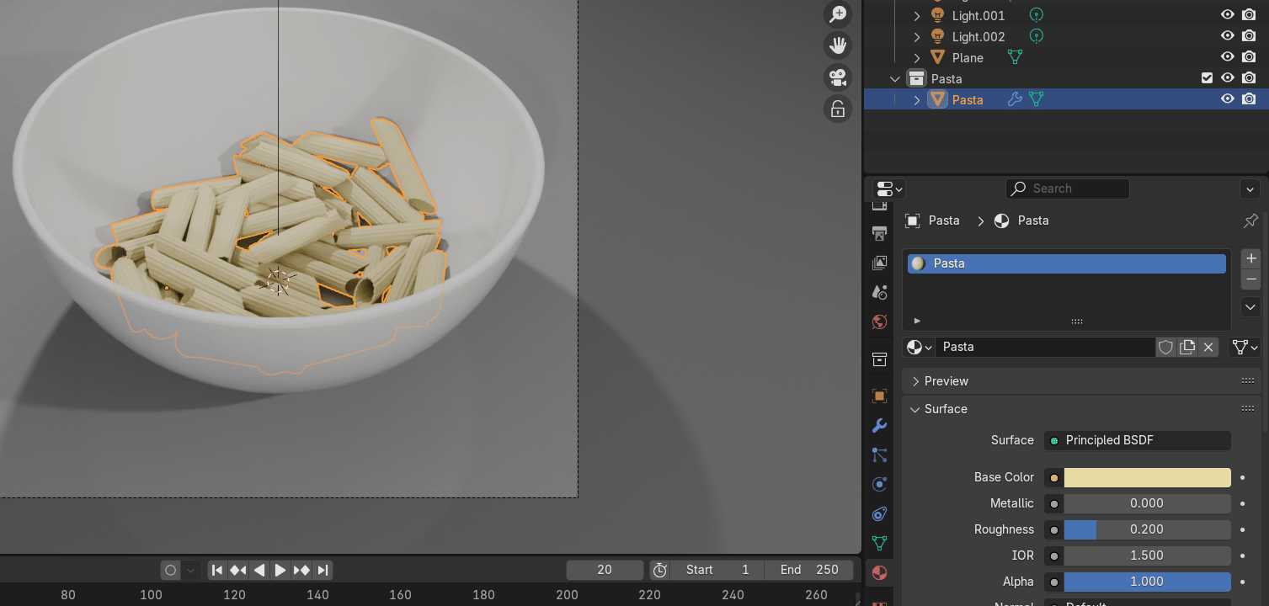1269x606 pixels.
Task: Click the zoom magnifier viewport gizmo
Action: (838, 14)
